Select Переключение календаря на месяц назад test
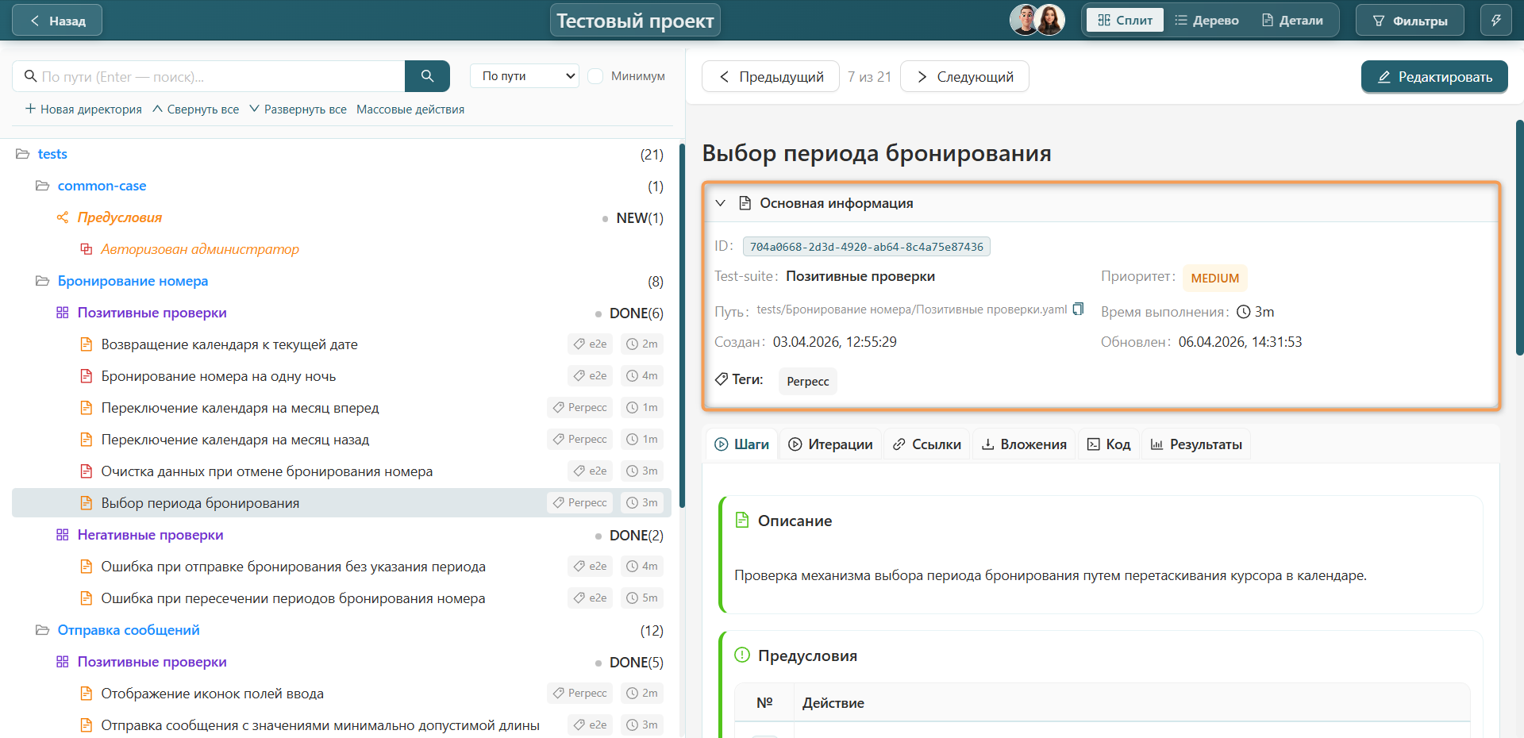 click(x=235, y=440)
